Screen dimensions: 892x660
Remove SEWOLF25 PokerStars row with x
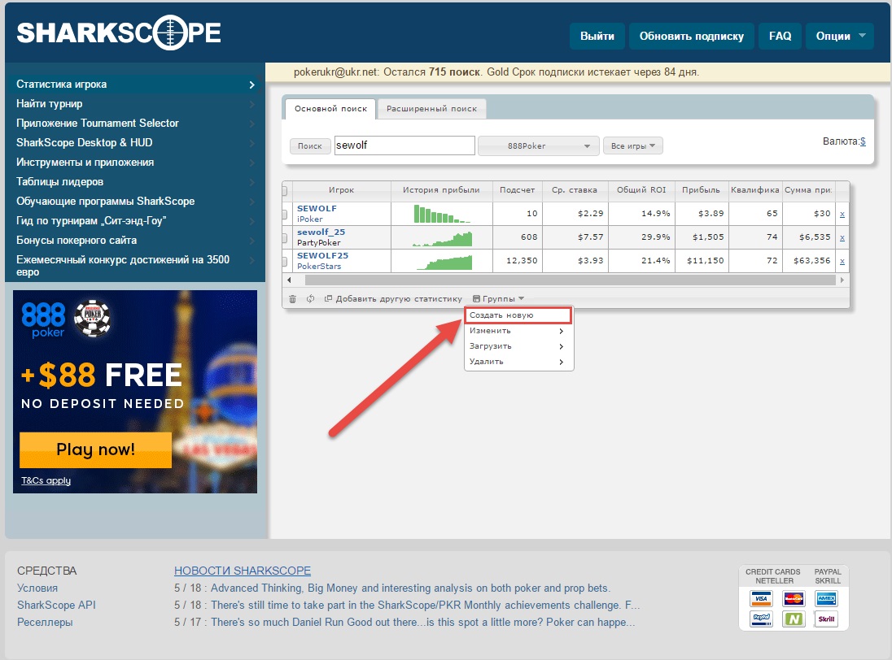click(x=842, y=261)
